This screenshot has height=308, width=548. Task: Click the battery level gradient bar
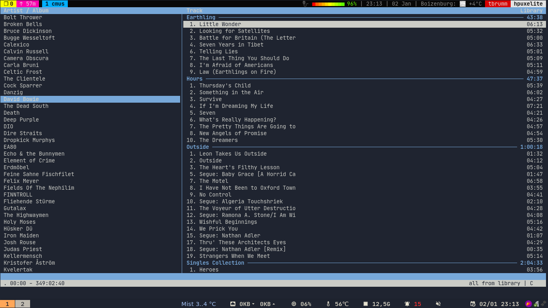[328, 4]
